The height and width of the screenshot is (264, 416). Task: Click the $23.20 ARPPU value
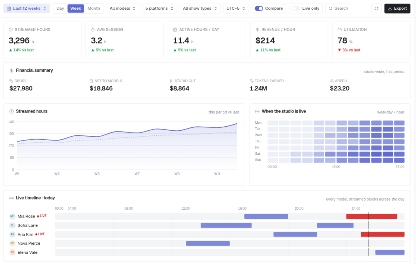click(340, 88)
